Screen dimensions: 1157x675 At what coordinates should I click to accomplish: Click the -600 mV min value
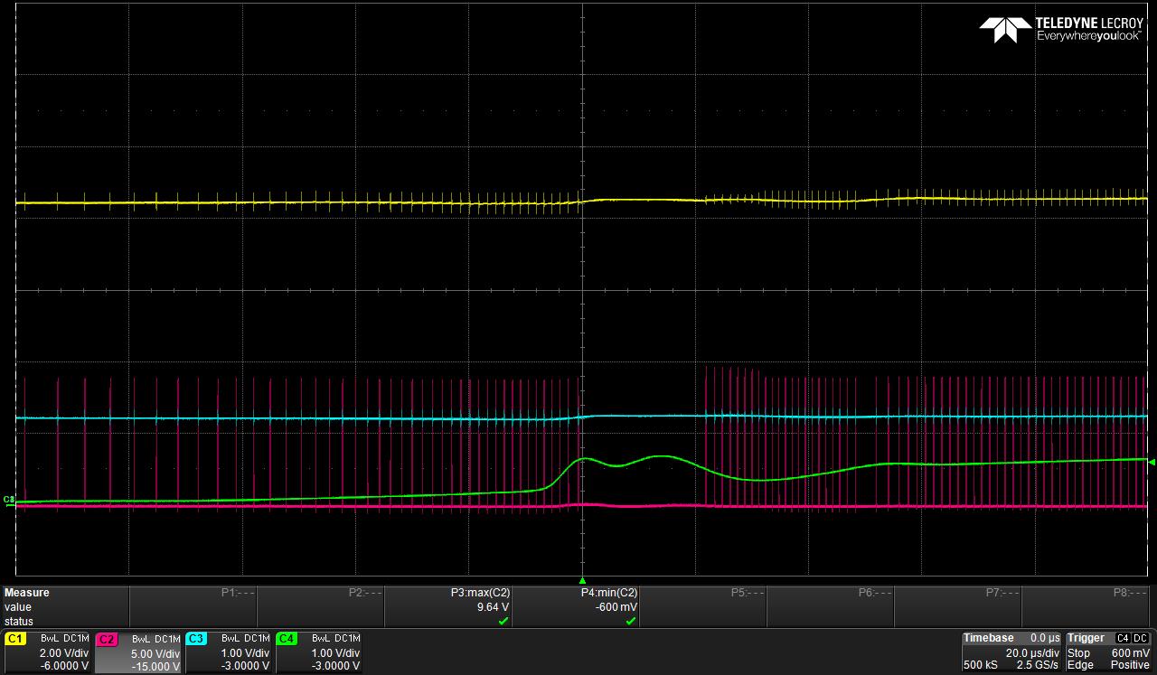(616, 607)
